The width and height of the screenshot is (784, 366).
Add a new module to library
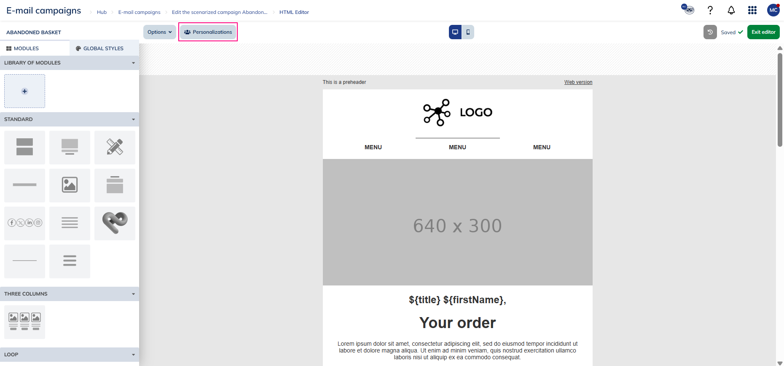25,91
